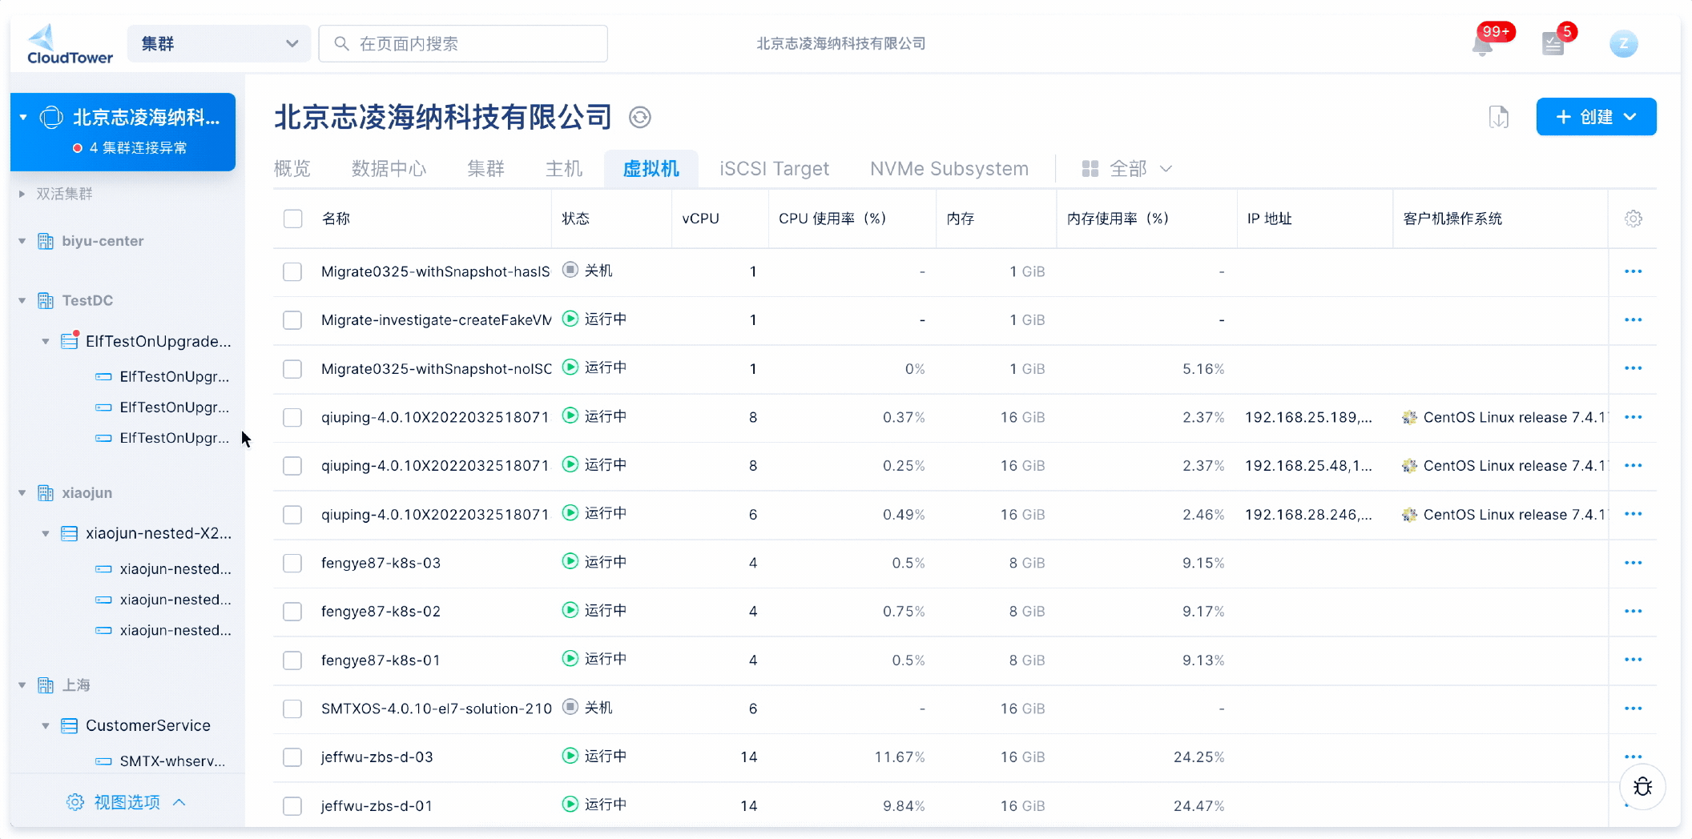Open the notifications bell with 99+ badge
Image resolution: width=1692 pixels, height=839 pixels.
pyautogui.click(x=1483, y=45)
